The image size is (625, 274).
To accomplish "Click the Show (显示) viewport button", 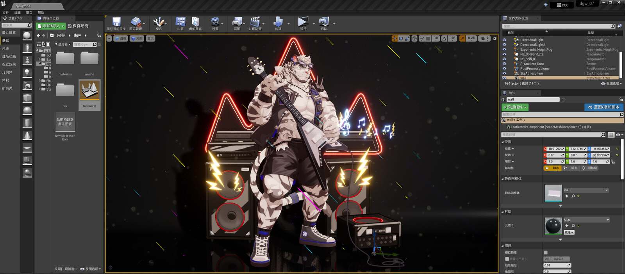I will pos(150,38).
